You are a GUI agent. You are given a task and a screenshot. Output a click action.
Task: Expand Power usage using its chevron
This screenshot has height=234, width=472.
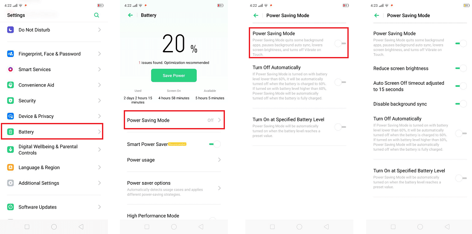tap(219, 160)
